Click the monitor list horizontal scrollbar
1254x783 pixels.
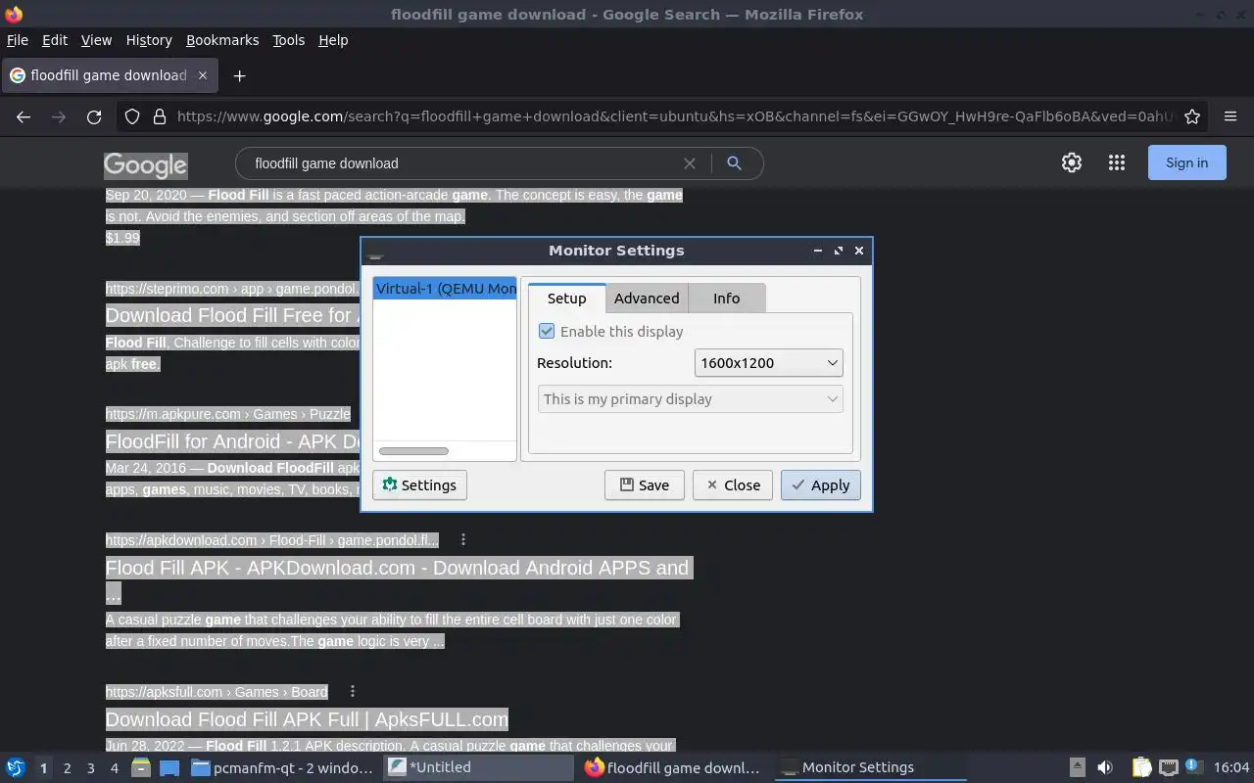(x=413, y=451)
